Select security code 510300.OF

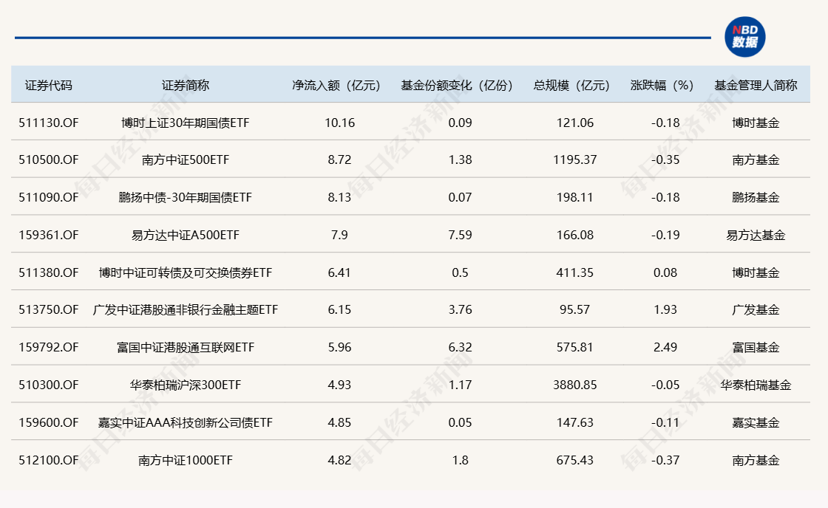pos(49,385)
